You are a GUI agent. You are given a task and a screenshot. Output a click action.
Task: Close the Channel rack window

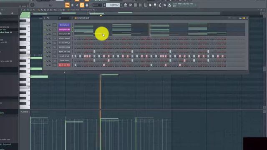(x=247, y=18)
